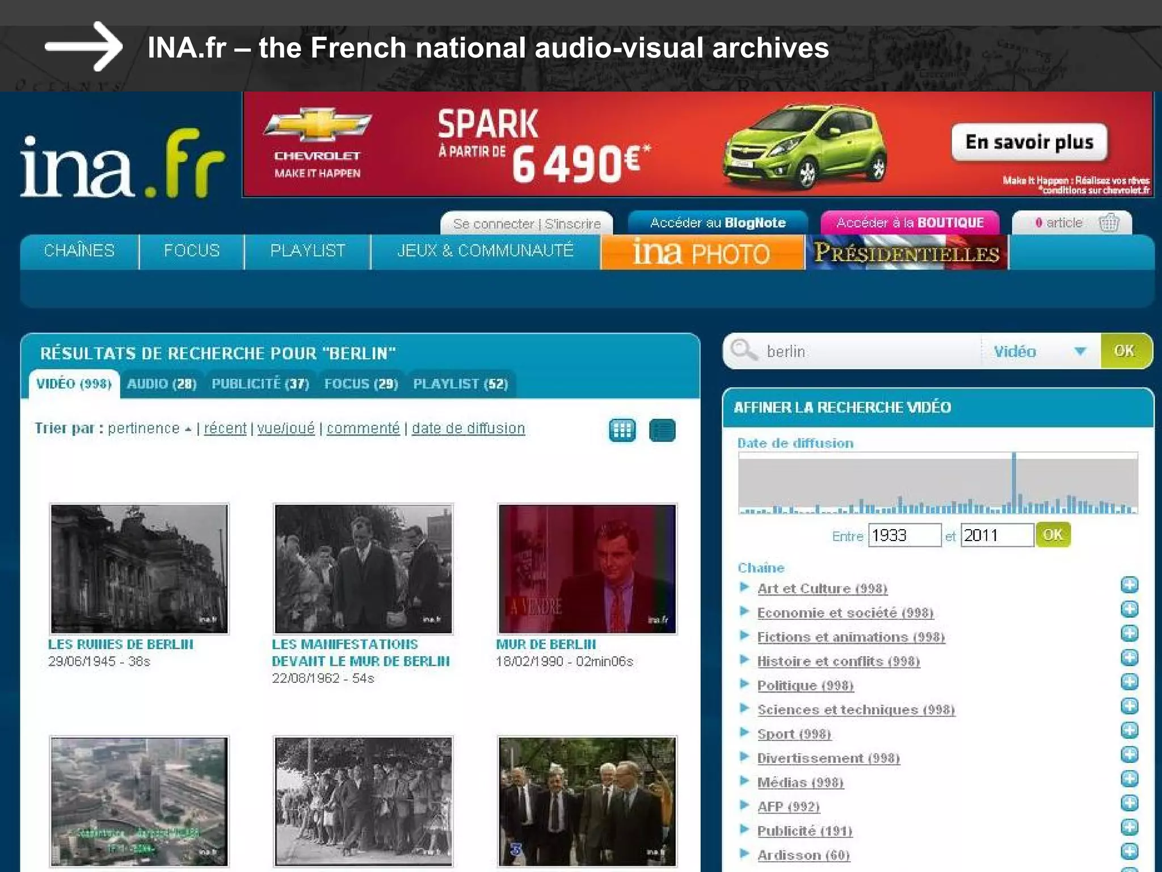
Task: Switch results to list view icon
Action: coord(662,430)
